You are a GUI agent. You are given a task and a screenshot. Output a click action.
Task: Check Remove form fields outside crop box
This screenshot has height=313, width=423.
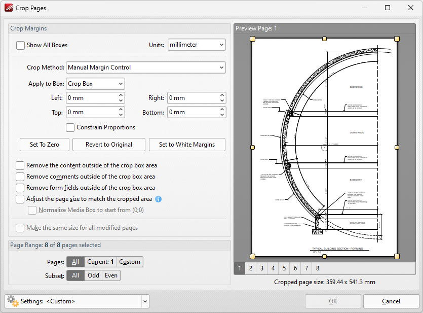pyautogui.click(x=20, y=188)
